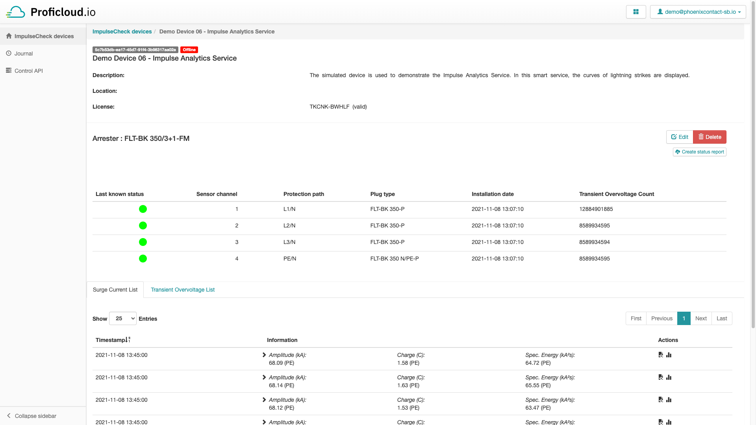This screenshot has height=425, width=756.
Task: Follow the ImpulseCheck devices breadcrumb link
Action: (122, 31)
